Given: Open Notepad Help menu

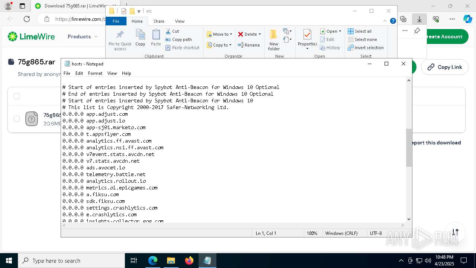Looking at the screenshot, I should click(x=126, y=73).
